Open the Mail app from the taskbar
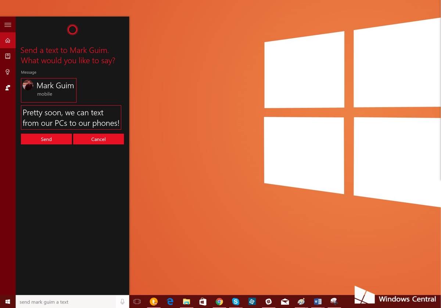Image resolution: width=441 pixels, height=308 pixels. [285, 301]
